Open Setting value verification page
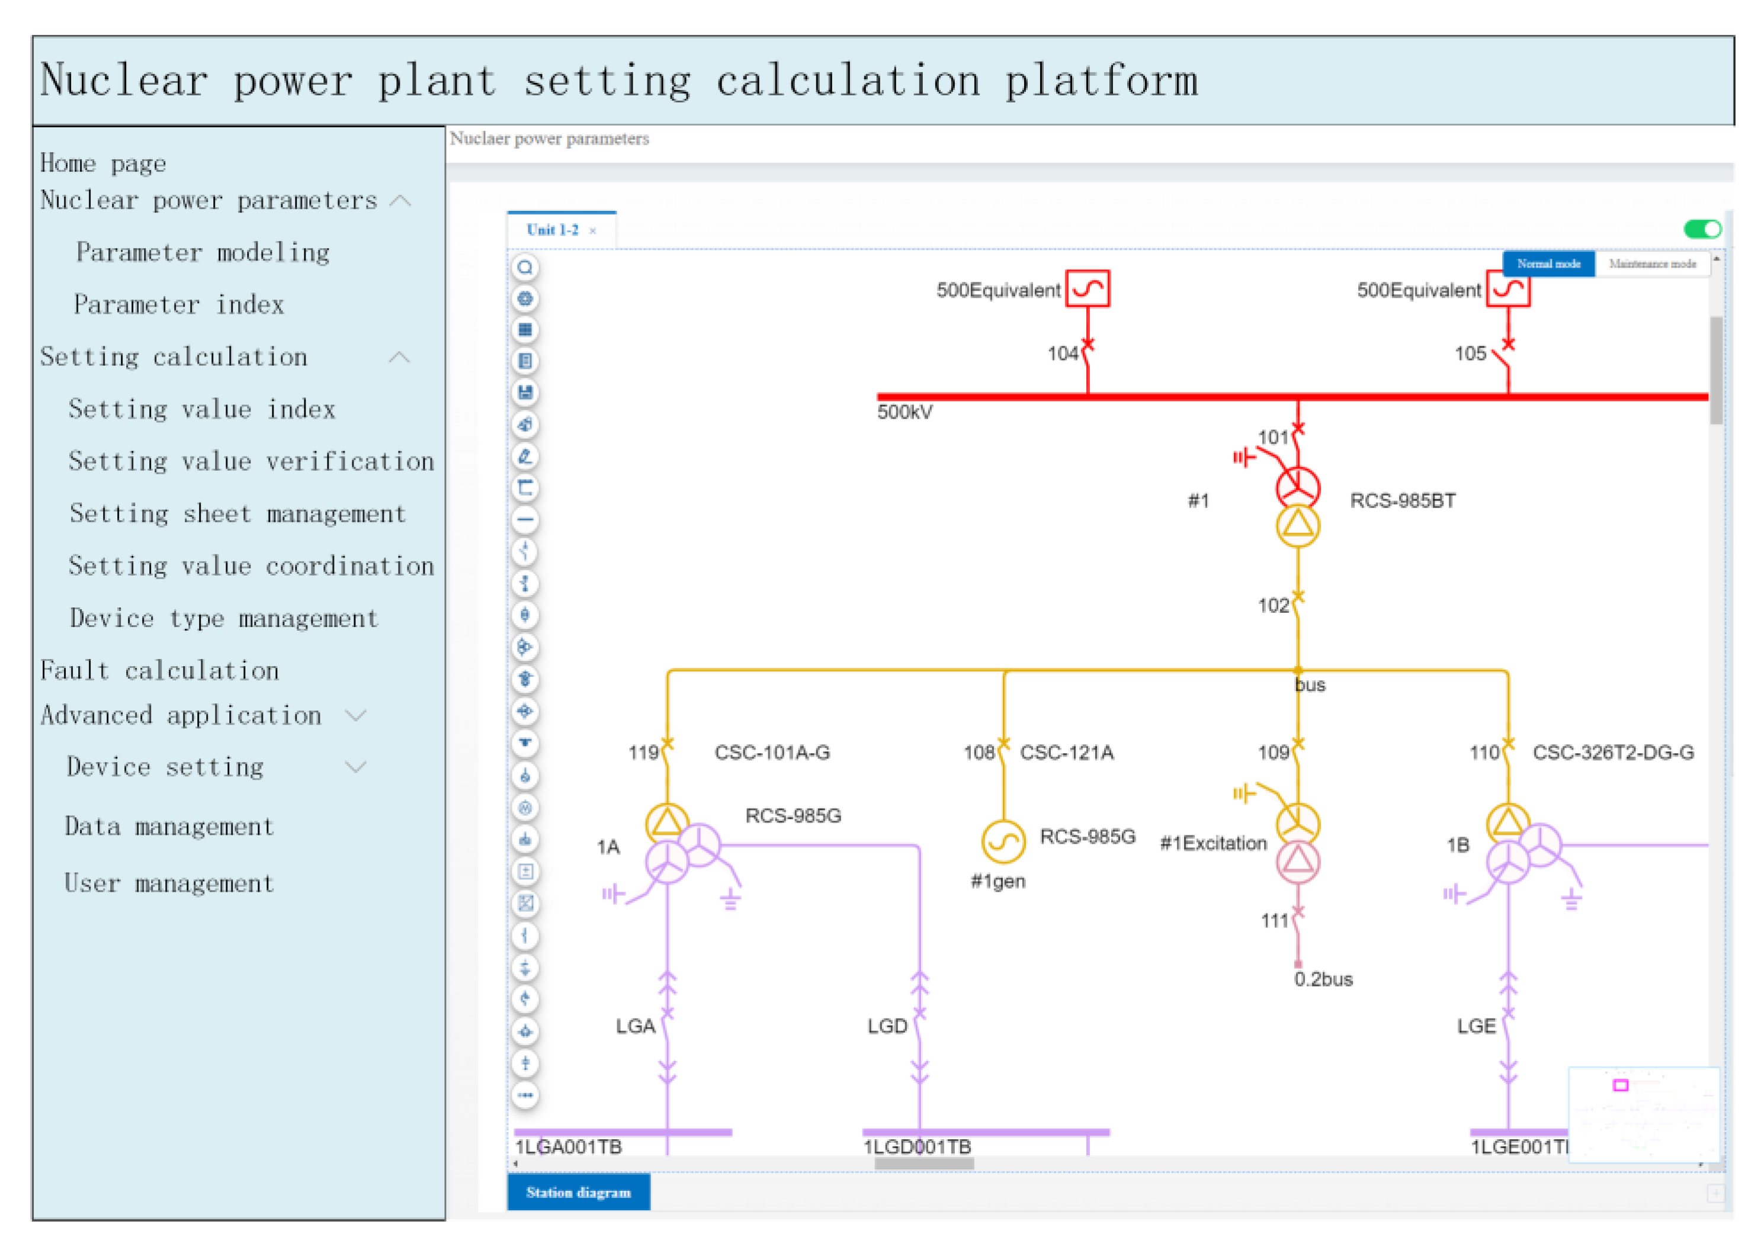The width and height of the screenshot is (1761, 1247). pyautogui.click(x=251, y=461)
